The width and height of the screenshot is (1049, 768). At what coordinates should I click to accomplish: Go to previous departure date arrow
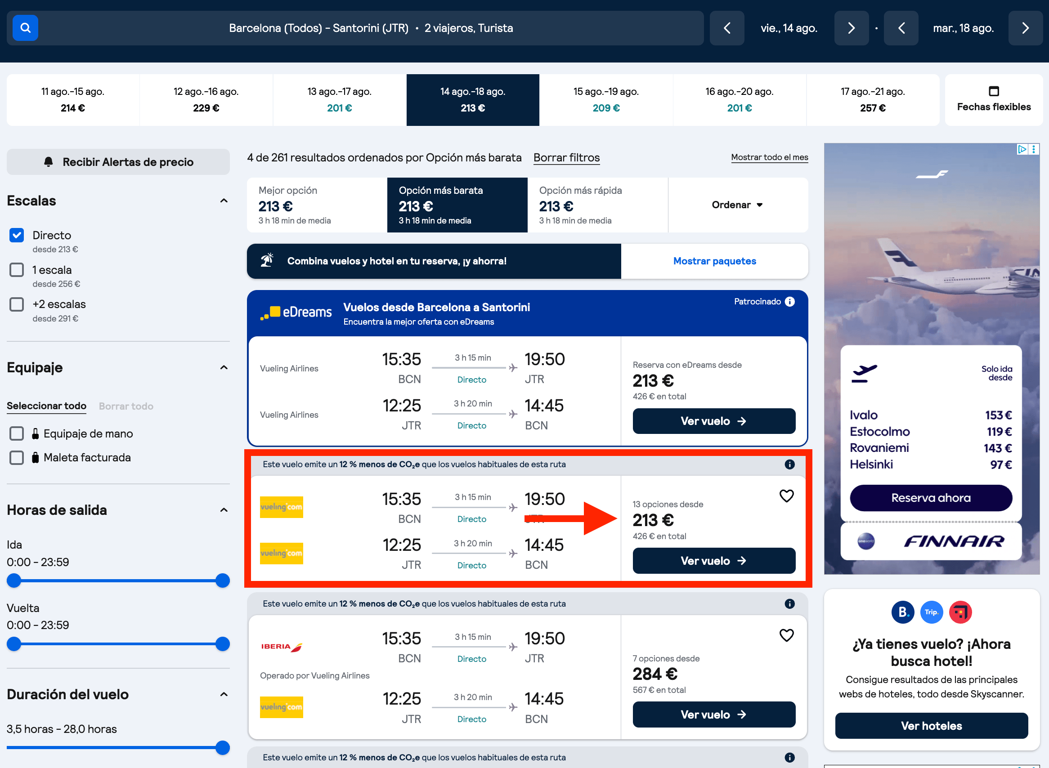tap(727, 28)
